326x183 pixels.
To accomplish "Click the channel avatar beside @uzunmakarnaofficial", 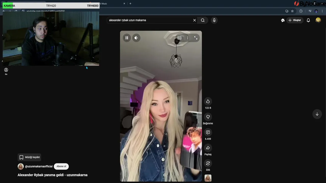I will coord(21,166).
